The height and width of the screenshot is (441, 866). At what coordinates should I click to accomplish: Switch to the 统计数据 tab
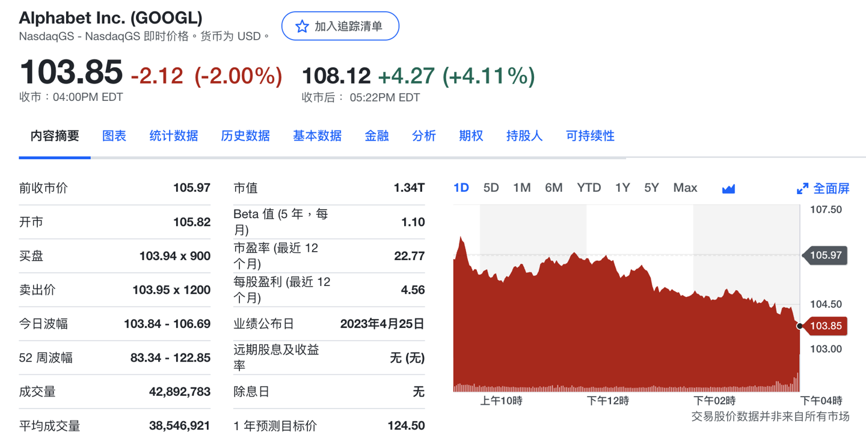click(174, 136)
